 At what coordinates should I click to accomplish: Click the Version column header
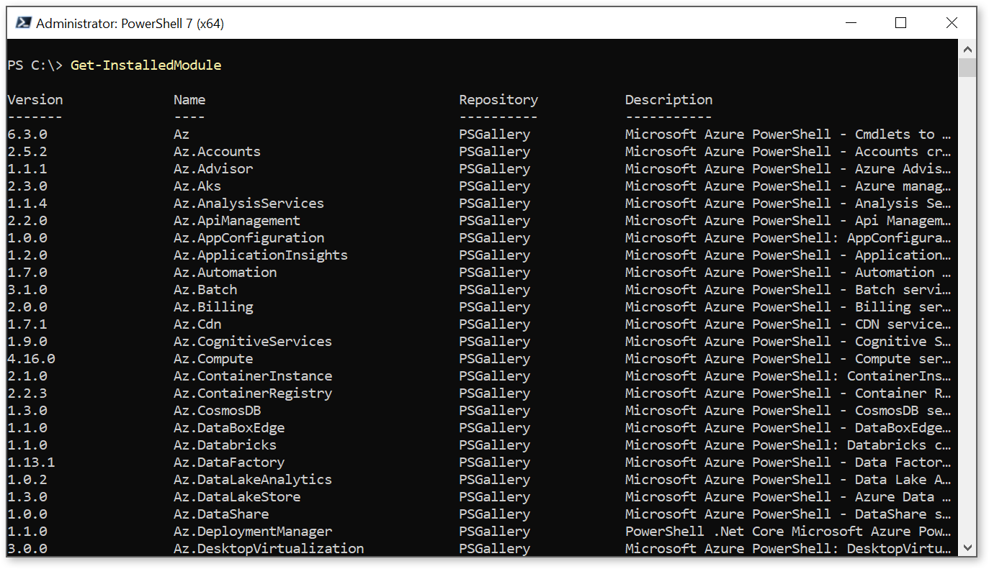click(35, 99)
